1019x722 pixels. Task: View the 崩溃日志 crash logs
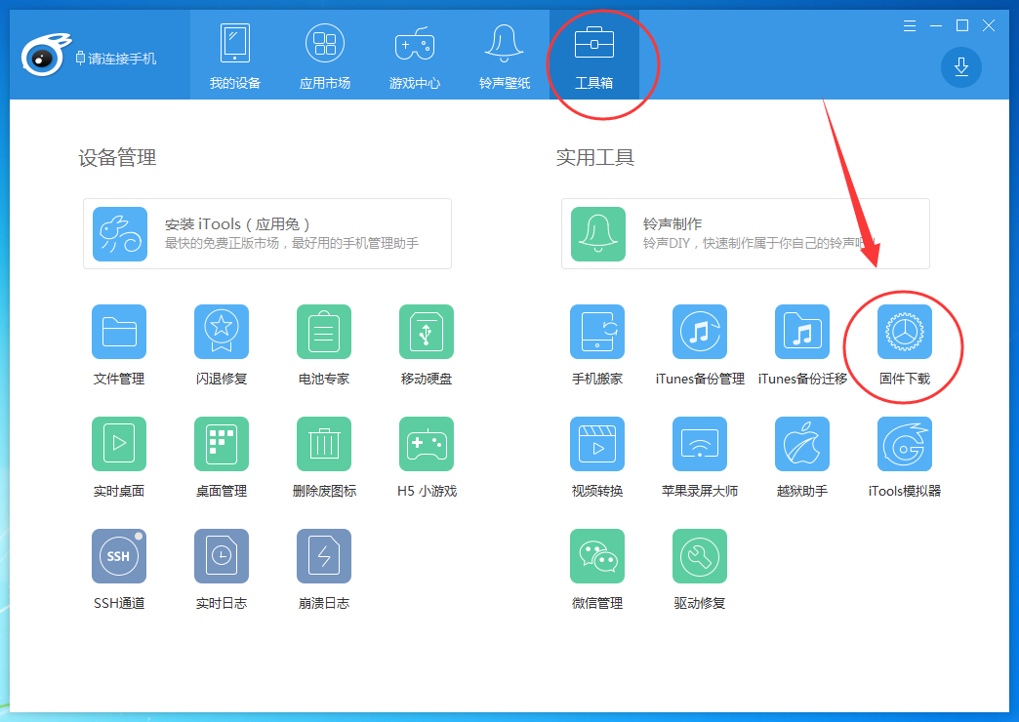tap(323, 556)
